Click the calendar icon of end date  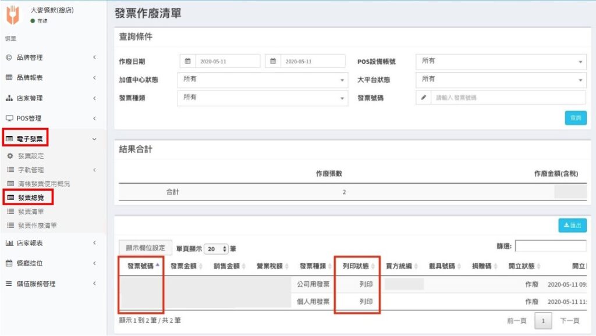[x=273, y=61]
